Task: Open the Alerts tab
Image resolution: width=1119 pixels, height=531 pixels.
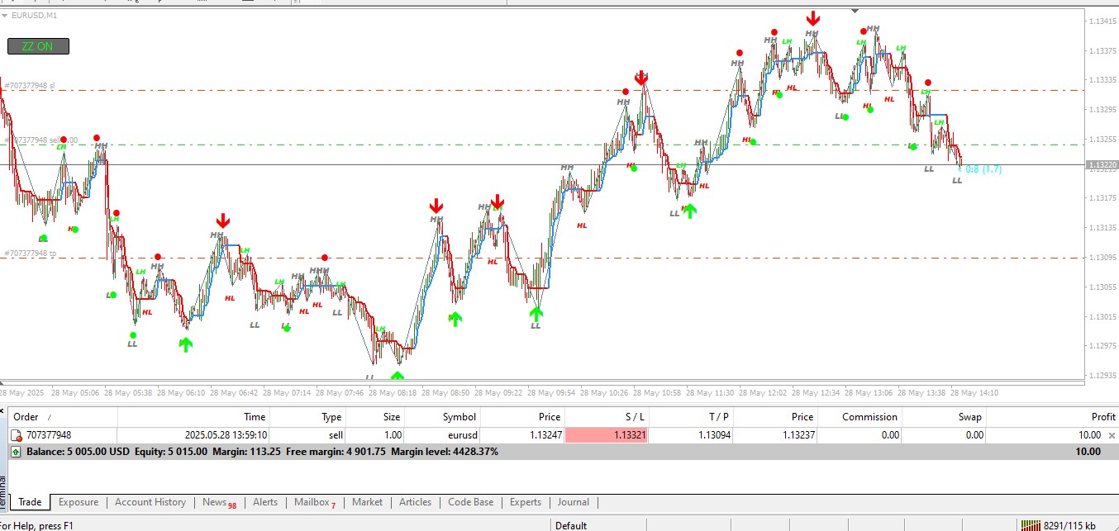Action: click(265, 502)
